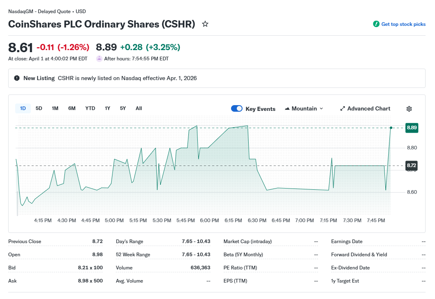Image resolution: width=435 pixels, height=299 pixels.
Task: Toggle the Key Events switch
Action: click(x=237, y=108)
